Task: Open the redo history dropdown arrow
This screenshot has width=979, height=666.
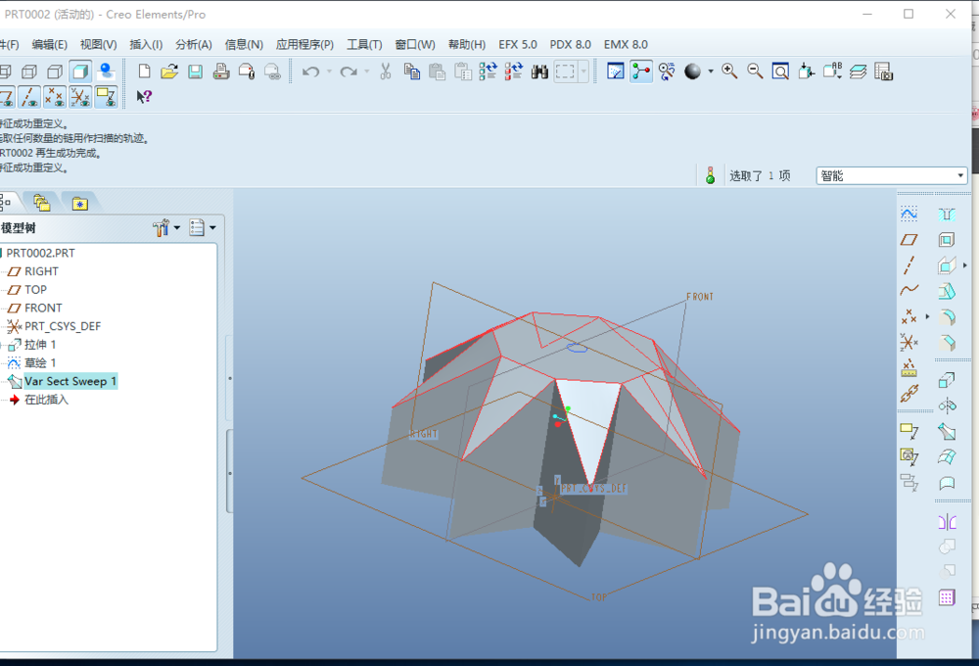Action: click(x=366, y=71)
